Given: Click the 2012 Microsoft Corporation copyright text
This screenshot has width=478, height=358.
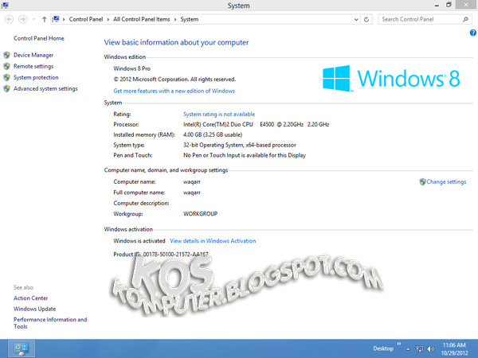Looking at the screenshot, I should [x=174, y=79].
